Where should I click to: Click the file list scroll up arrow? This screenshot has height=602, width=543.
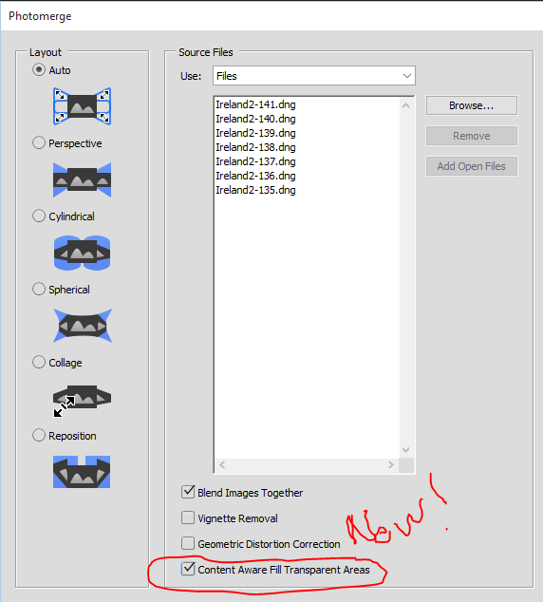point(406,105)
